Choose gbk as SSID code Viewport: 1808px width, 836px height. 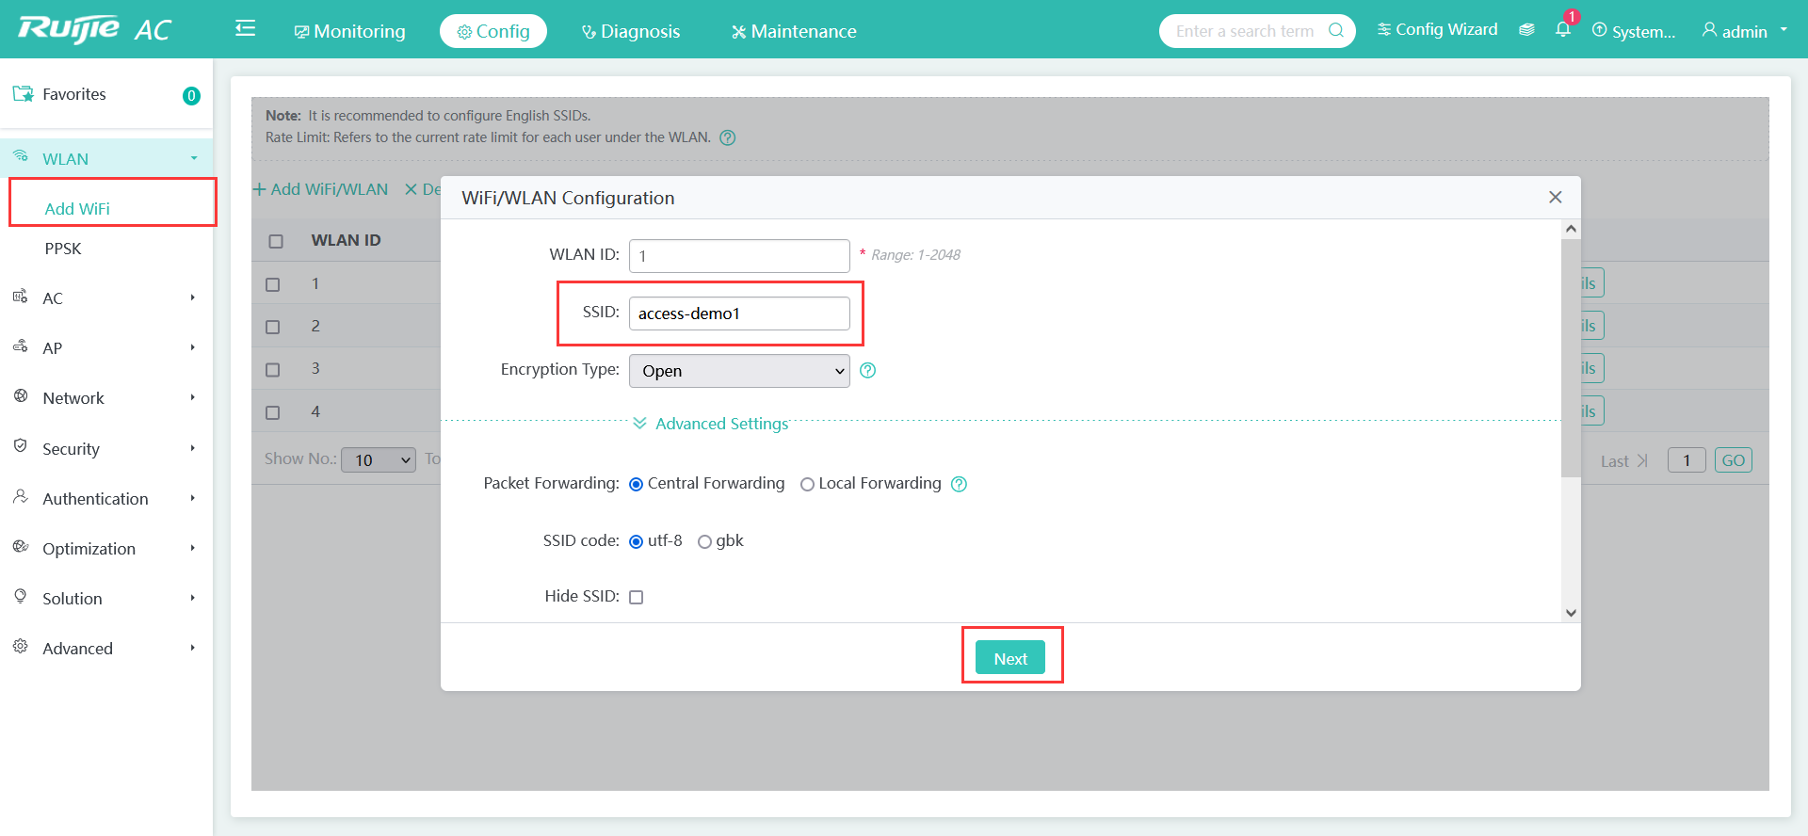tap(704, 541)
